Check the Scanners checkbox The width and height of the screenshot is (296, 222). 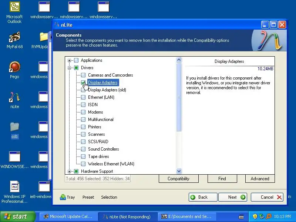pos(83,134)
